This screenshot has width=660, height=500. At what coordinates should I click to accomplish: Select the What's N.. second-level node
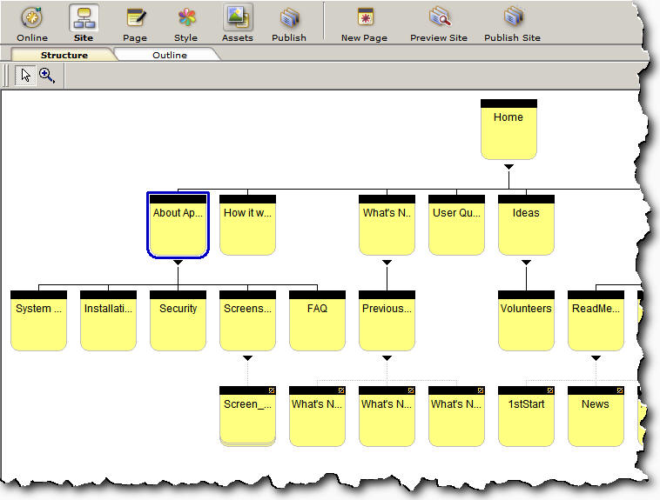(x=387, y=225)
